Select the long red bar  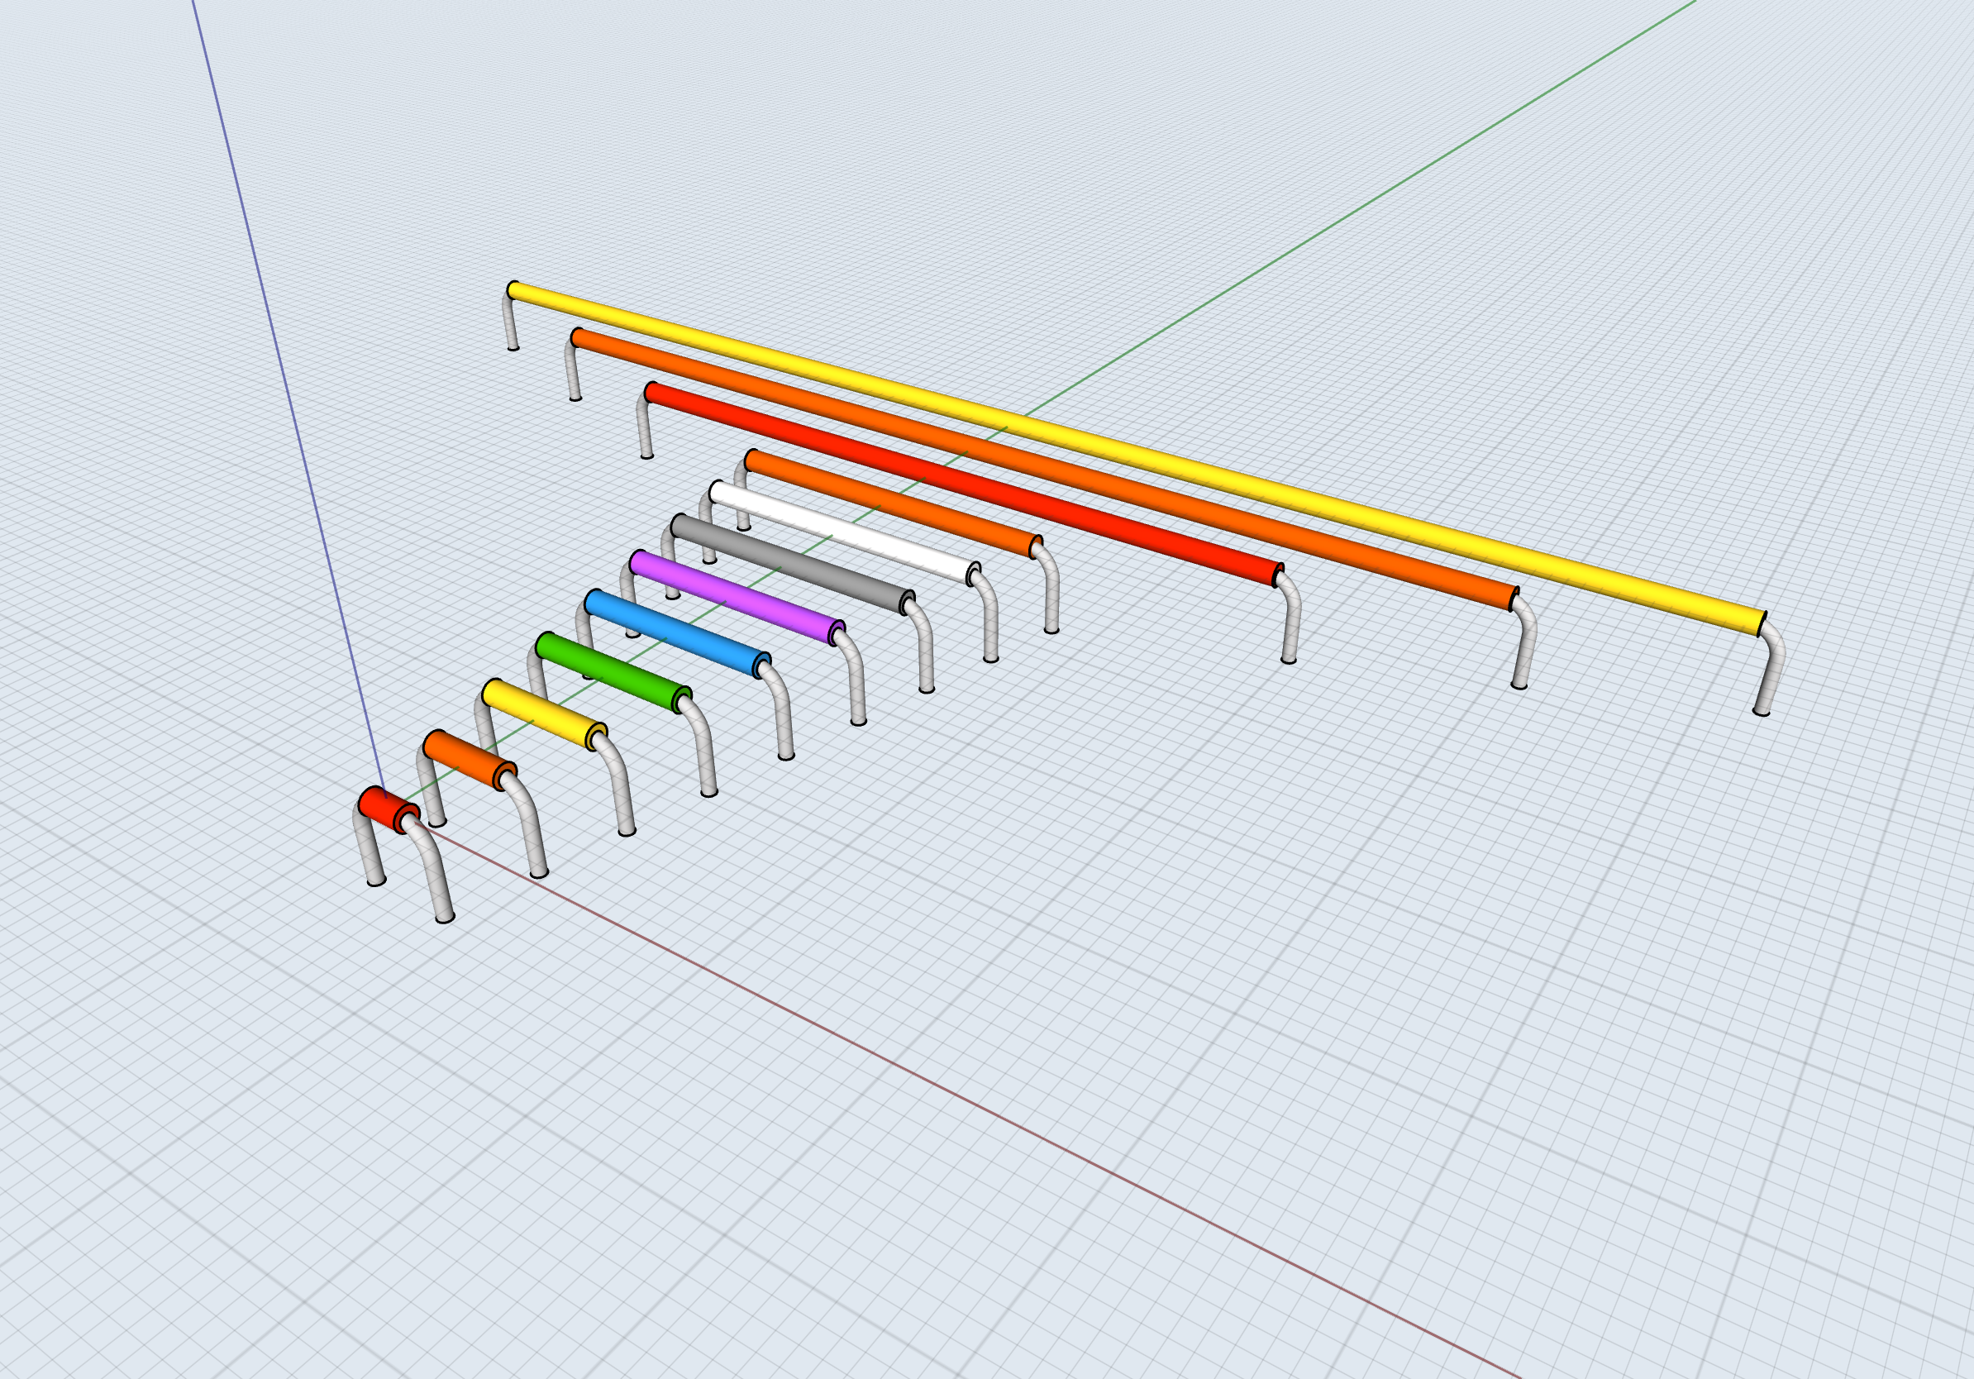click(x=963, y=485)
